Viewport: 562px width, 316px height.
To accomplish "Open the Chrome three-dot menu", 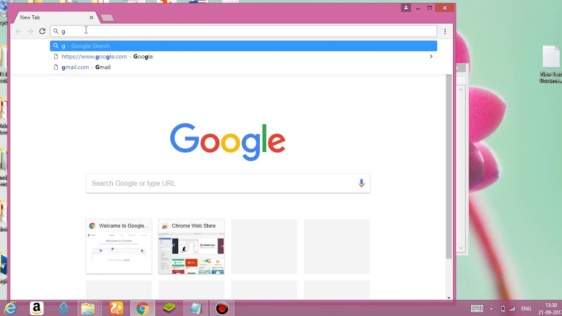I will (x=445, y=31).
